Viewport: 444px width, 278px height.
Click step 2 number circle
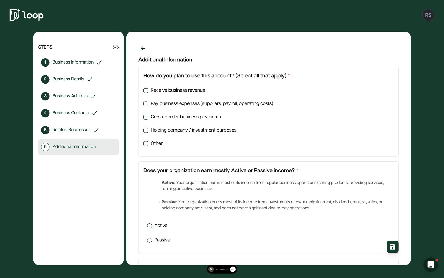(x=45, y=79)
